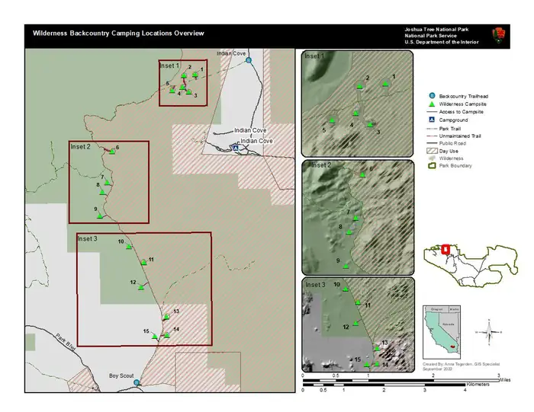Select the Indian Cove campground icon
Screen dimensions: 534x412
(x=235, y=148)
